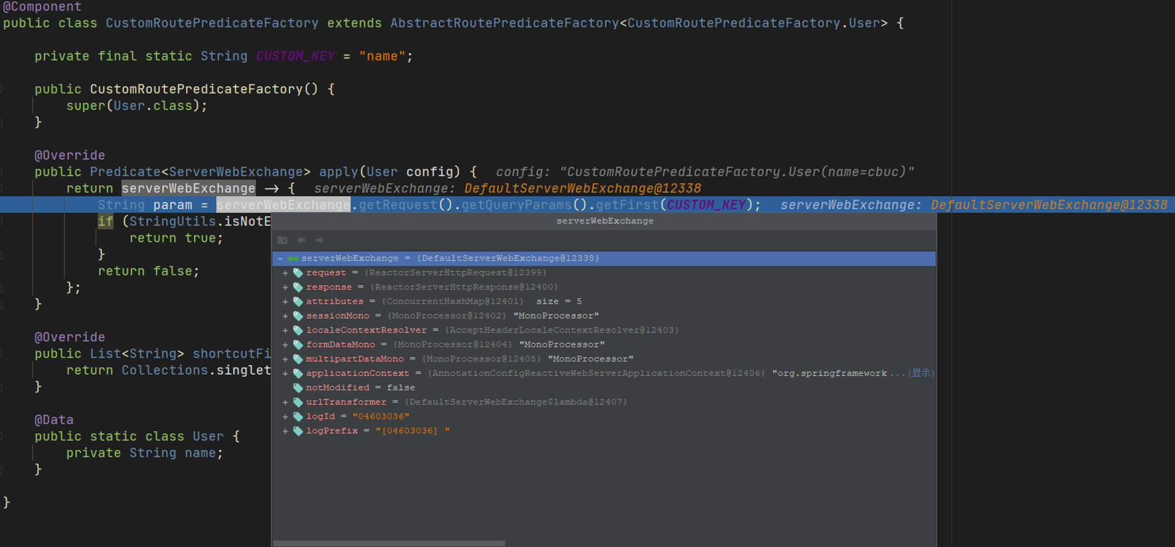Click the private String name field

145,453
